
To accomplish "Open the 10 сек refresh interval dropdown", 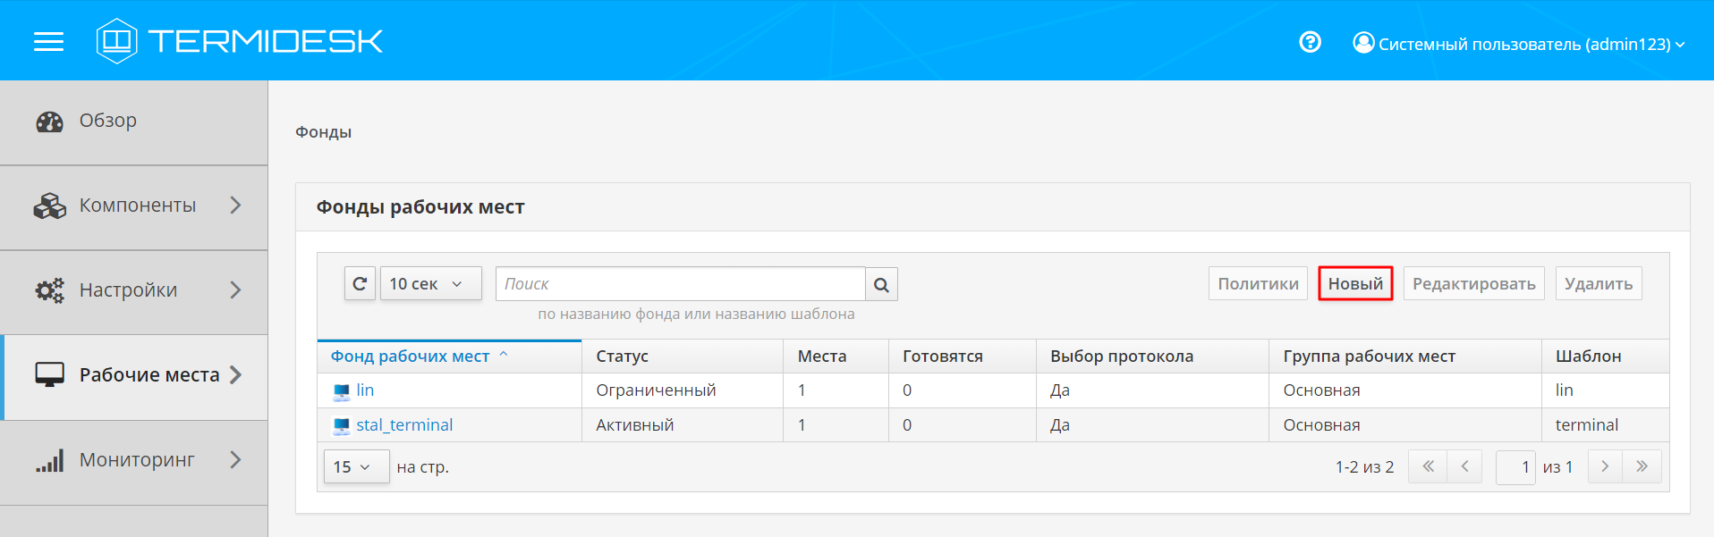I will [430, 284].
